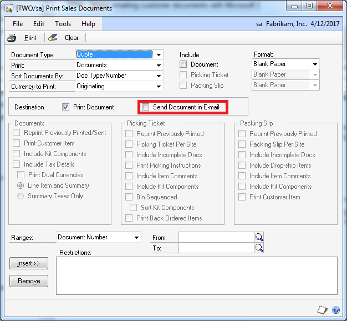Click the eraser Clear icon
This screenshot has width=347, height=321.
[53, 38]
